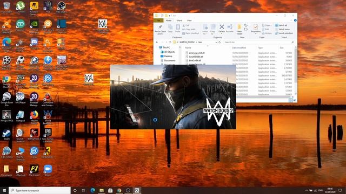Viewport: 346px width, 194px height.
Task: Launch GeForce Experience from the desktop
Action: [34, 27]
